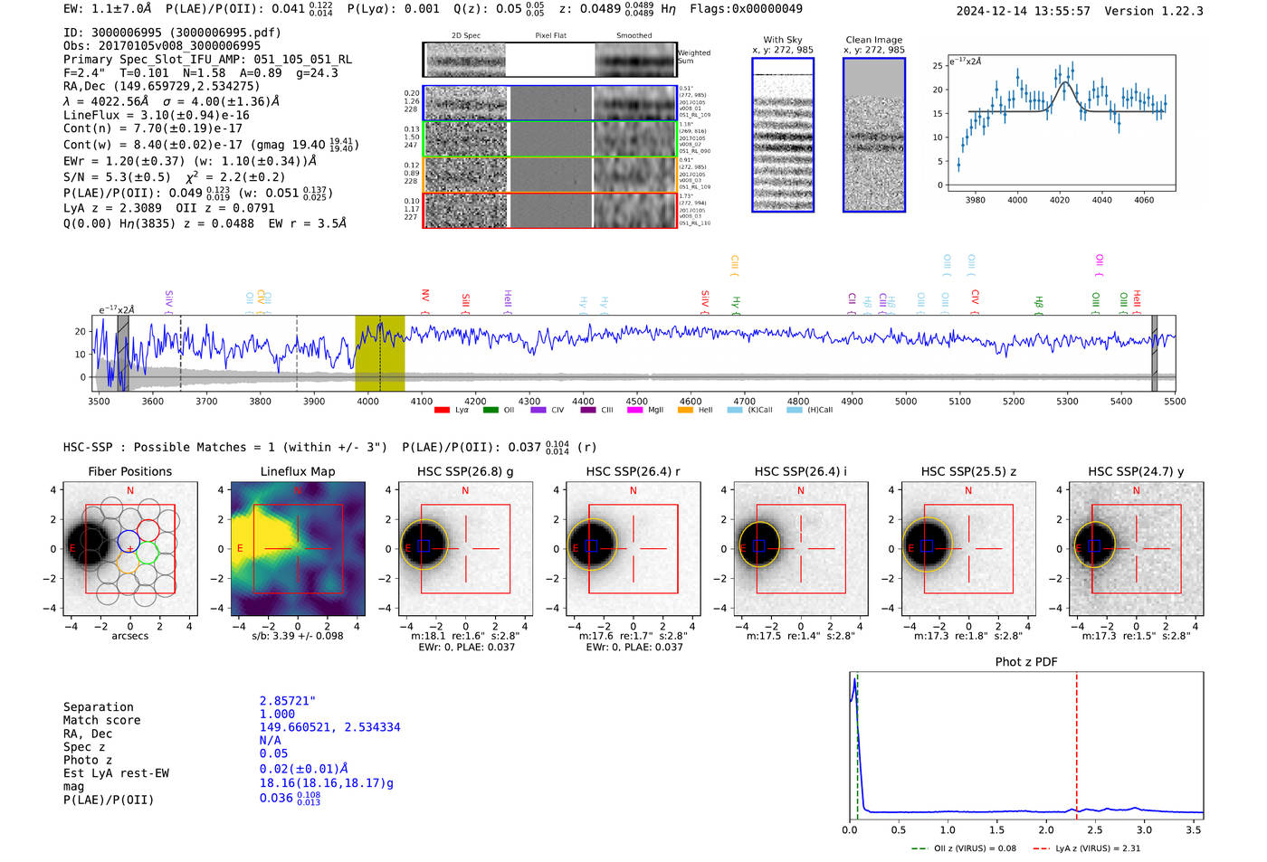Open the With Sky cutout image
Screen dimensions: 1267x862
point(783,135)
